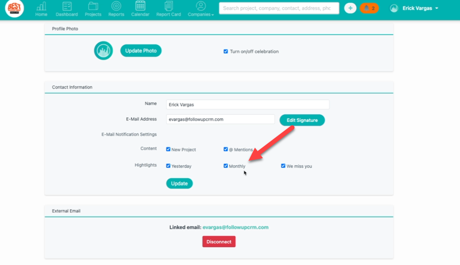Click the Hightlights row label
The width and height of the screenshot is (460, 265).
point(146,165)
